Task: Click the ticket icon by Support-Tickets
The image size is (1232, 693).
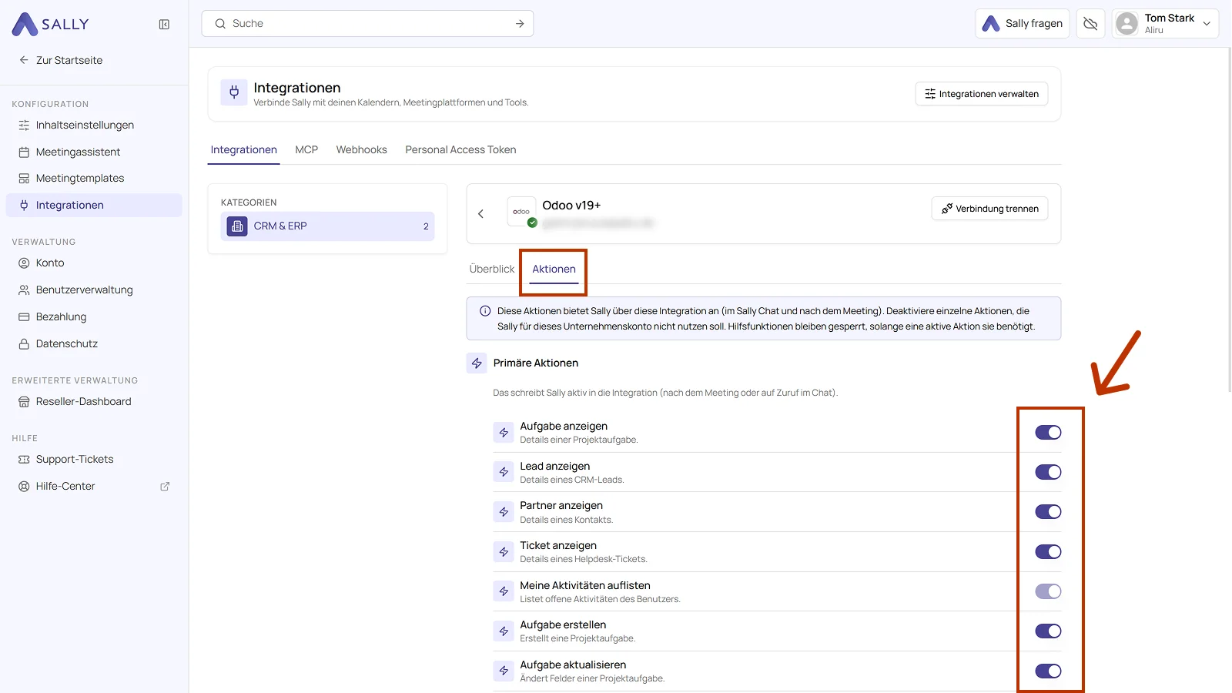Action: pos(24,460)
